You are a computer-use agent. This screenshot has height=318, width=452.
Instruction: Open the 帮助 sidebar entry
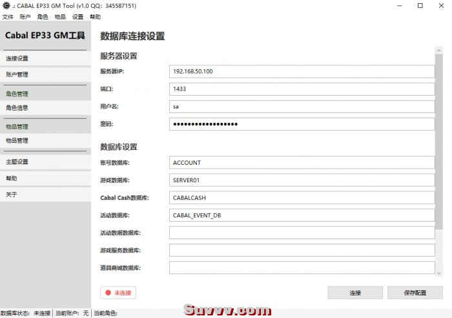tap(45, 178)
